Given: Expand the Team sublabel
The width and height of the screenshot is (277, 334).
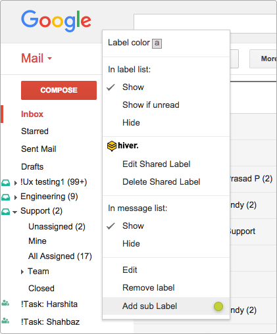Looking at the screenshot, I should pos(22,272).
